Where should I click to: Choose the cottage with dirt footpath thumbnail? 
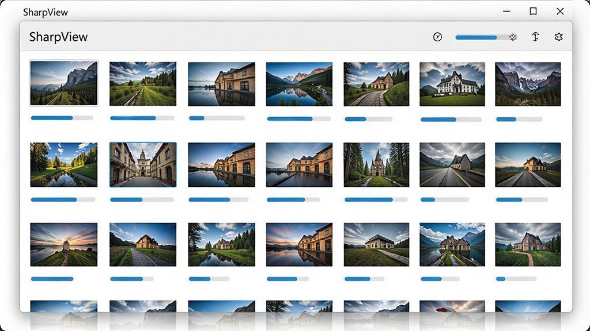pyautogui.click(x=528, y=245)
